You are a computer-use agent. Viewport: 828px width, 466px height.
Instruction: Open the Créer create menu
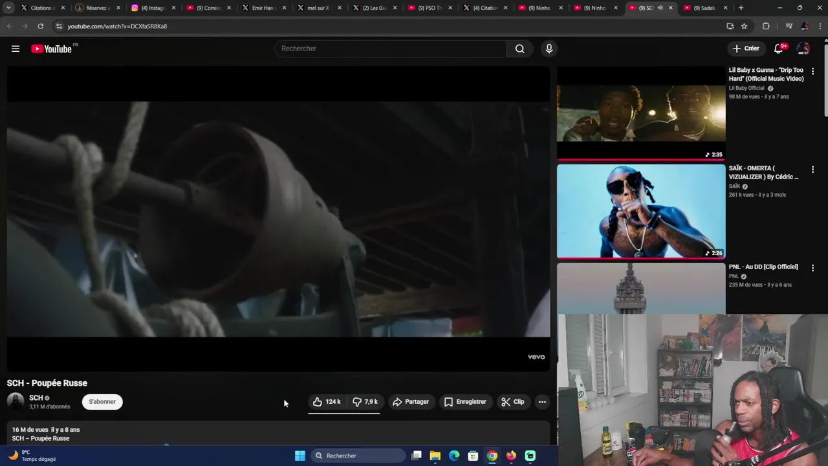[746, 49]
